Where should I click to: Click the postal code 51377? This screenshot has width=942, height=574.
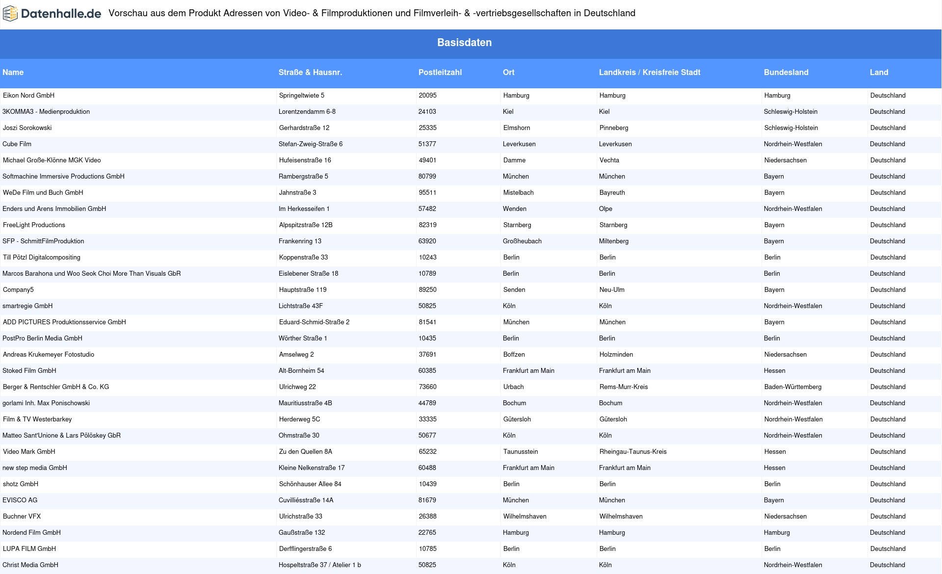click(x=427, y=144)
